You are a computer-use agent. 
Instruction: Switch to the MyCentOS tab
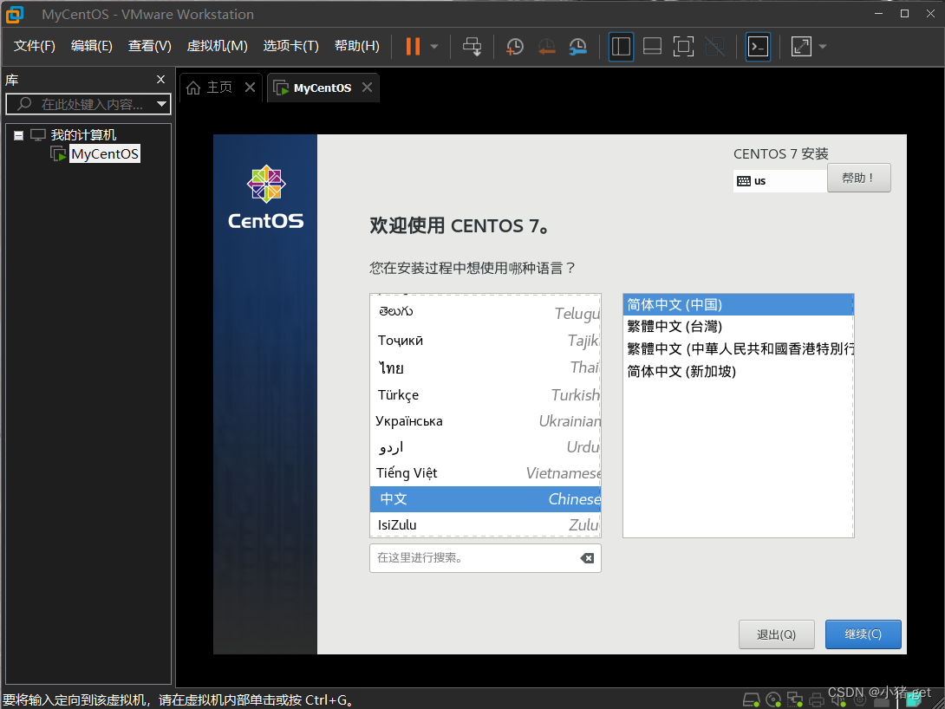(x=323, y=88)
